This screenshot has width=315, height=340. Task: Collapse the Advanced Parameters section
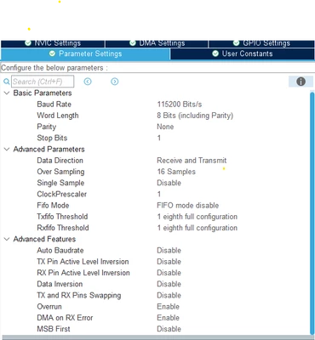pyautogui.click(x=7, y=150)
